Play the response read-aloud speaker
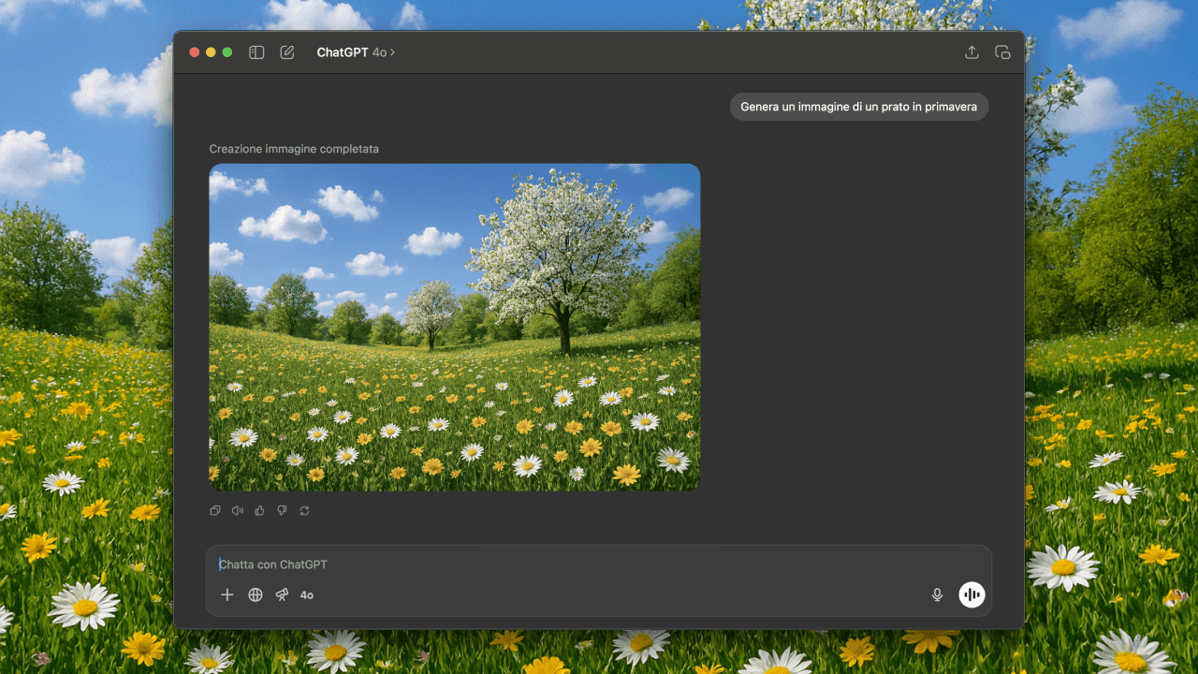This screenshot has width=1198, height=674. 238,510
